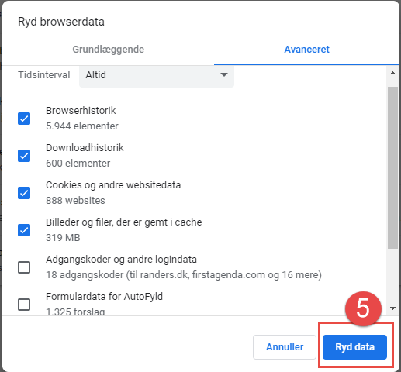The width and height of the screenshot is (401, 372).
Task: Click the Ryd data button
Action: point(354,347)
